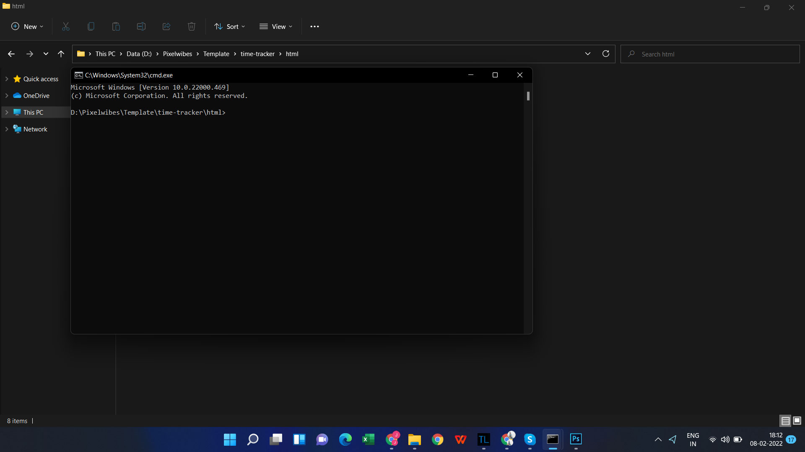Viewport: 805px width, 452px height.
Task: Open the Sort dropdown menu
Action: tap(230, 26)
